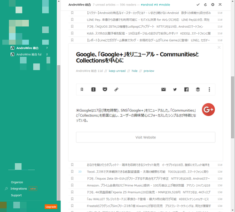Bookmark the LINE Pay article row
The height and width of the screenshot is (212, 235).
pyautogui.click(x=72, y=20)
